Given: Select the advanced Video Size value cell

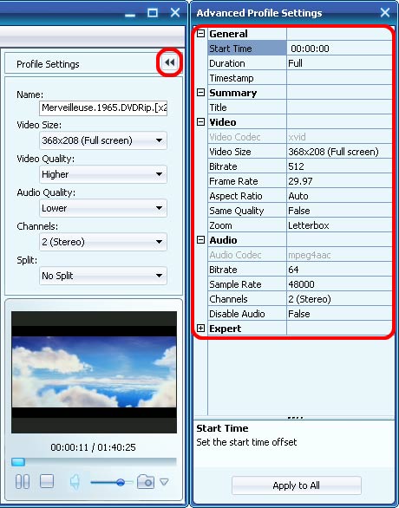Looking at the screenshot, I should pyautogui.click(x=339, y=152).
